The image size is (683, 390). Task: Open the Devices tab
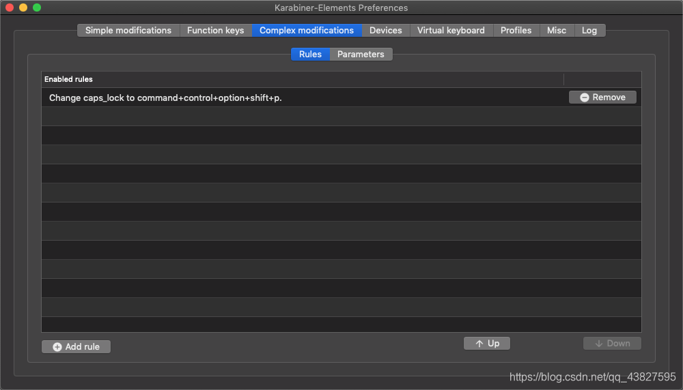click(x=385, y=31)
